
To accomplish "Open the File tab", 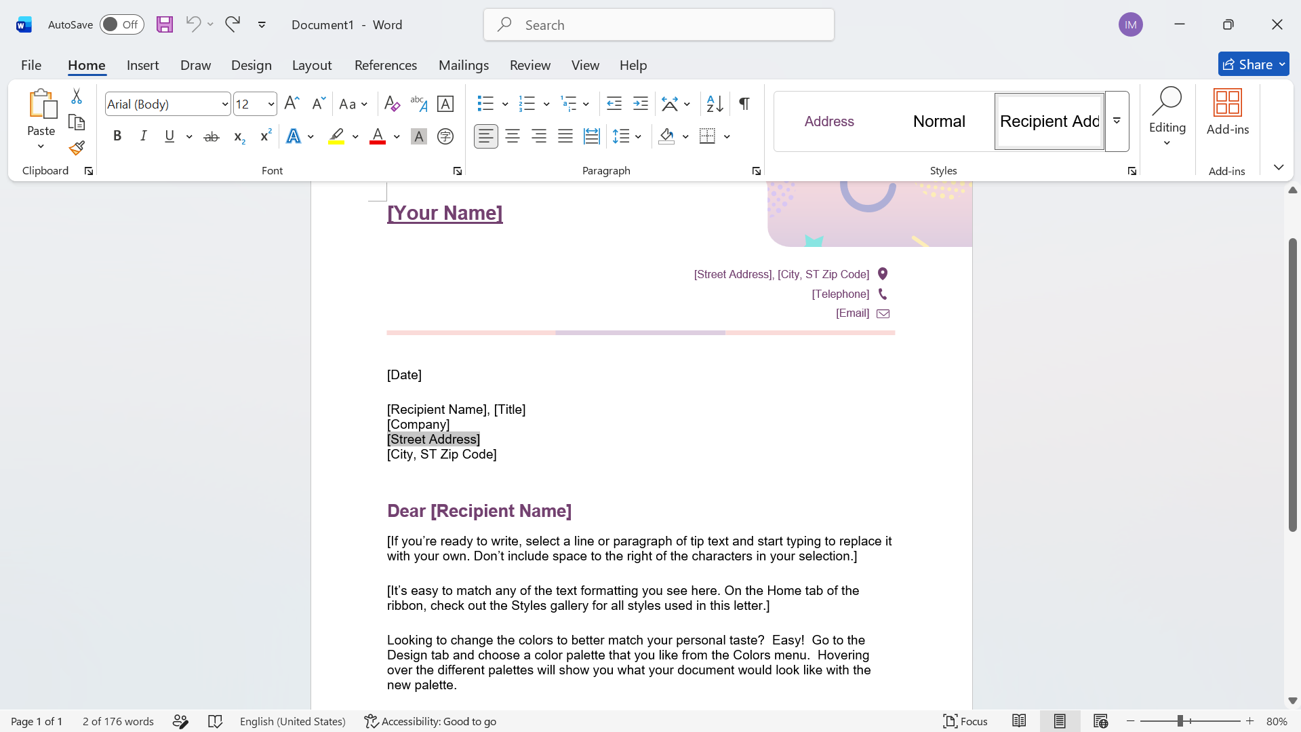I will point(31,65).
